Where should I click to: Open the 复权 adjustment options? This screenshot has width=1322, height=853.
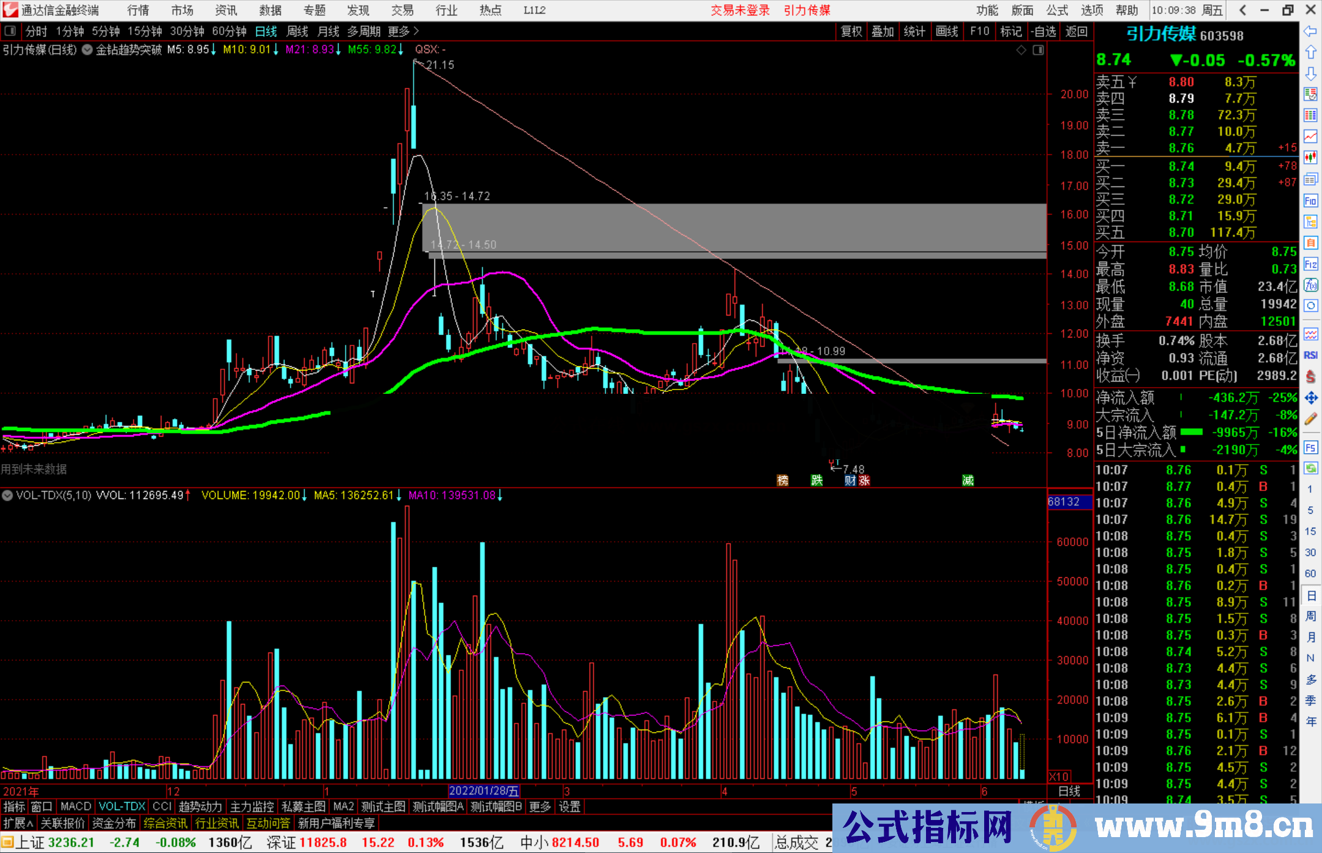tap(851, 31)
